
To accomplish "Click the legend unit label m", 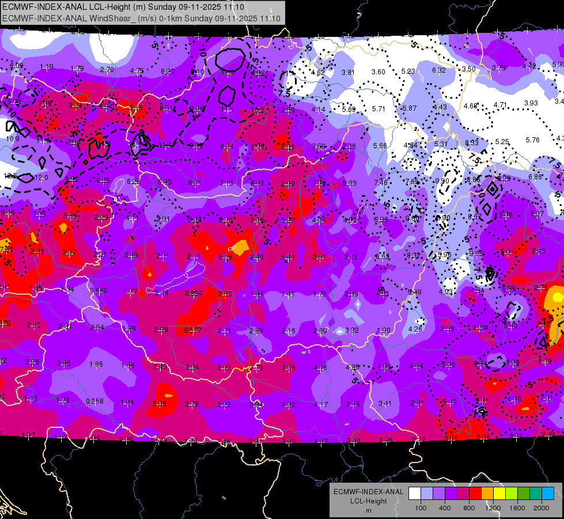I will 368,510.
